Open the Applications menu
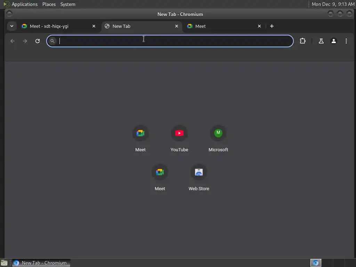The height and width of the screenshot is (267, 356). (x=25, y=4)
